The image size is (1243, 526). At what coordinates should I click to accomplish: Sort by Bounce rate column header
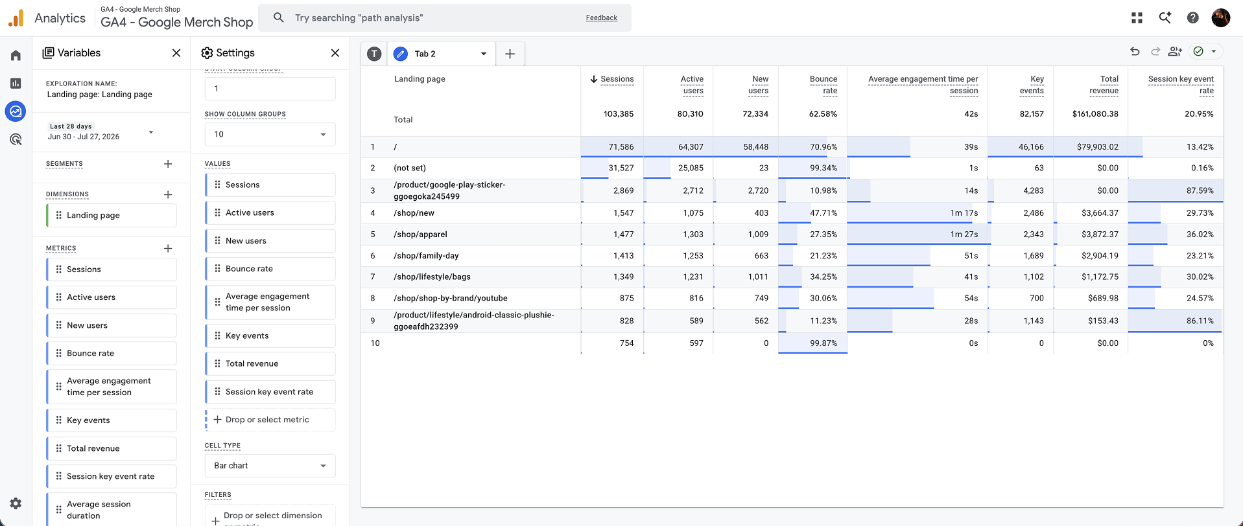coord(823,85)
